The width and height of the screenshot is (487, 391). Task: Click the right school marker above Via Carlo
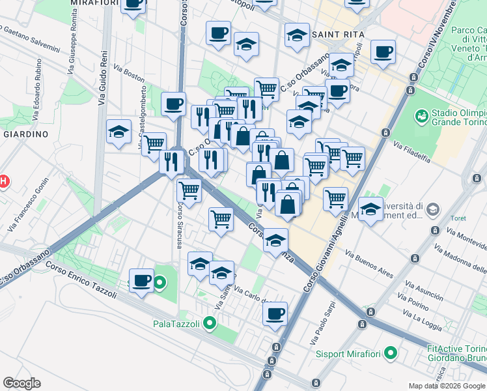click(221, 276)
